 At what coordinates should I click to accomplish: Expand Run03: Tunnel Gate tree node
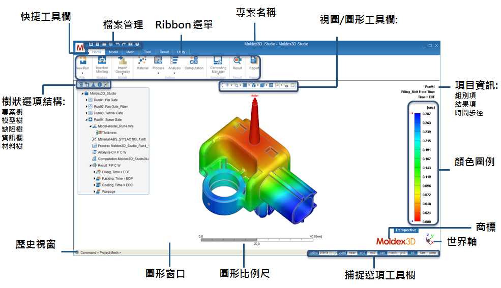86,113
